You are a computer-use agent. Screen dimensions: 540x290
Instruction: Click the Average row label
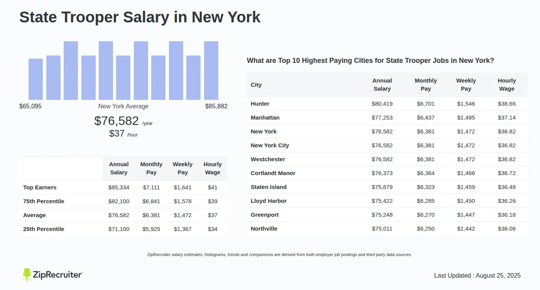tap(34, 215)
